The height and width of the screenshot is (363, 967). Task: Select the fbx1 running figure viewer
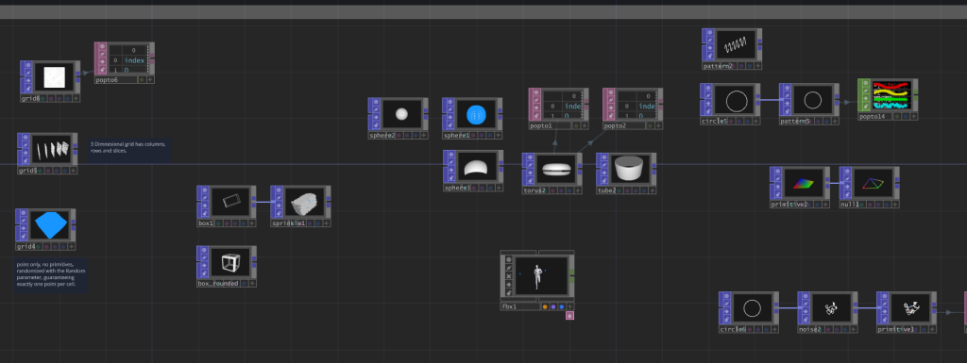click(541, 275)
